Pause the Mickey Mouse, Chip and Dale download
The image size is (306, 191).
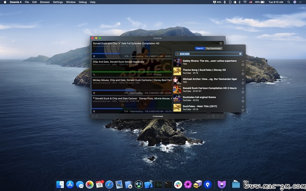coord(94,93)
